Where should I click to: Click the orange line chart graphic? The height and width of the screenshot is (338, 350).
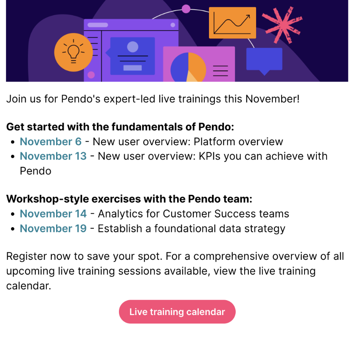click(x=232, y=23)
